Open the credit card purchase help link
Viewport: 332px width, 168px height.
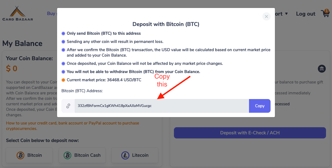[73, 126]
